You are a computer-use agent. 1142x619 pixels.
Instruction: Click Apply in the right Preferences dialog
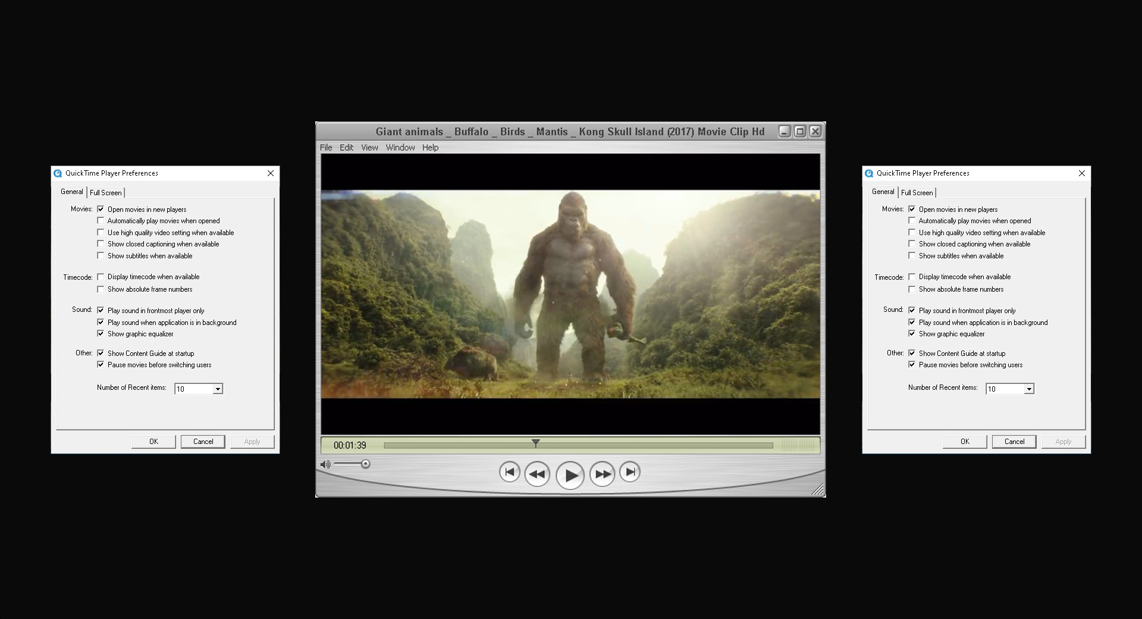coord(1063,441)
